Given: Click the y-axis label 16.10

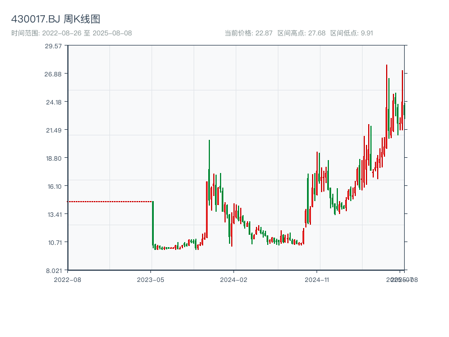Looking at the screenshot, I should (54, 186).
